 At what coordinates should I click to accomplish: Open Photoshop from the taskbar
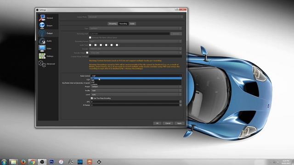(51, 162)
